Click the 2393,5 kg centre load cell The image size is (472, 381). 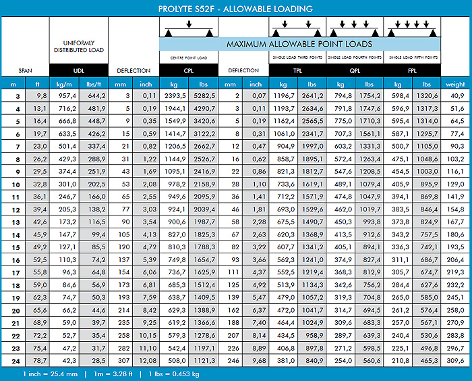coord(174,96)
